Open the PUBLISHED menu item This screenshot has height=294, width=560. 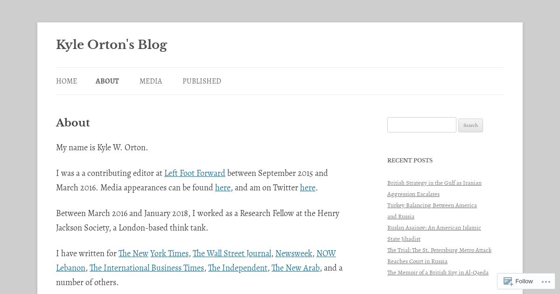pos(202,81)
